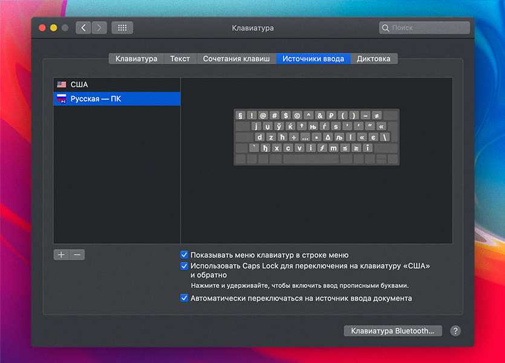
Task: Show all preferences grid icon
Action: point(122,28)
